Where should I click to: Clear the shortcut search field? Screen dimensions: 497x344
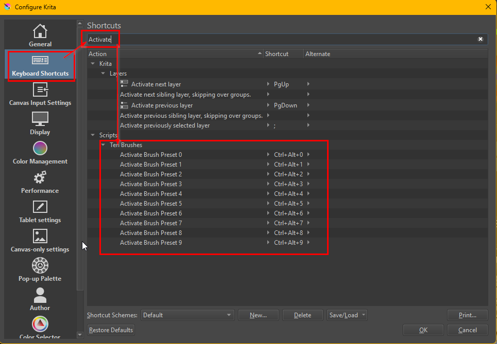480,39
